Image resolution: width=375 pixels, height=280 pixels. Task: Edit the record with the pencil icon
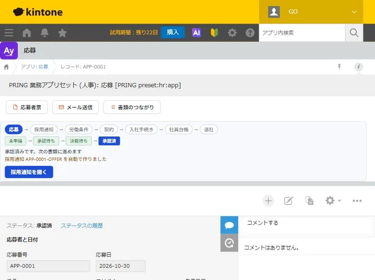click(288, 201)
